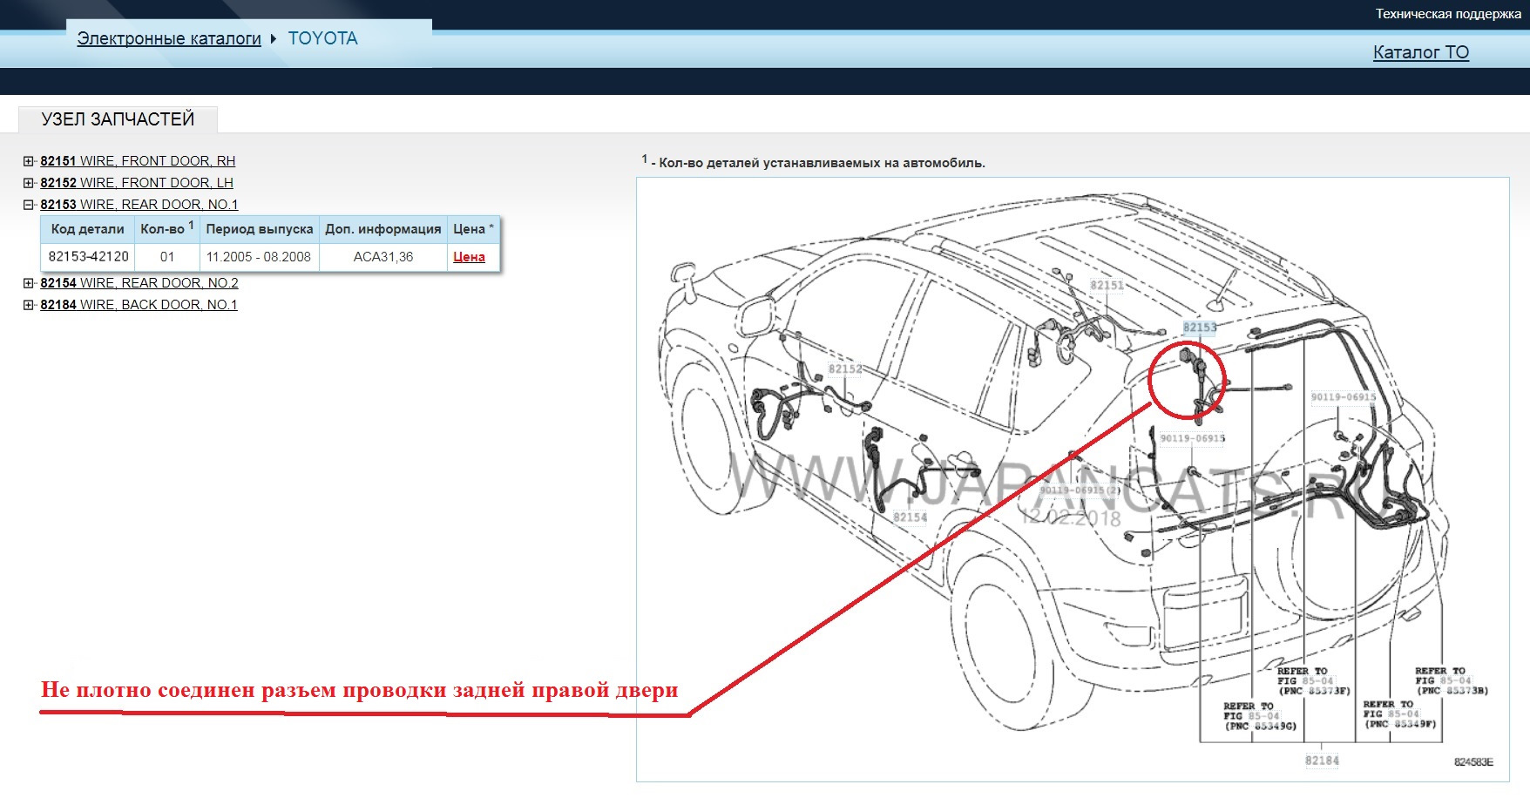Collapse the 82153 Wire Rear Door NO.1 node

pos(29,205)
